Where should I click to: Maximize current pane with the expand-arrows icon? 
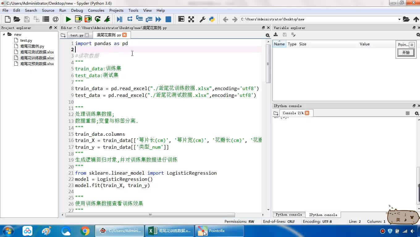pyautogui.click(x=191, y=19)
